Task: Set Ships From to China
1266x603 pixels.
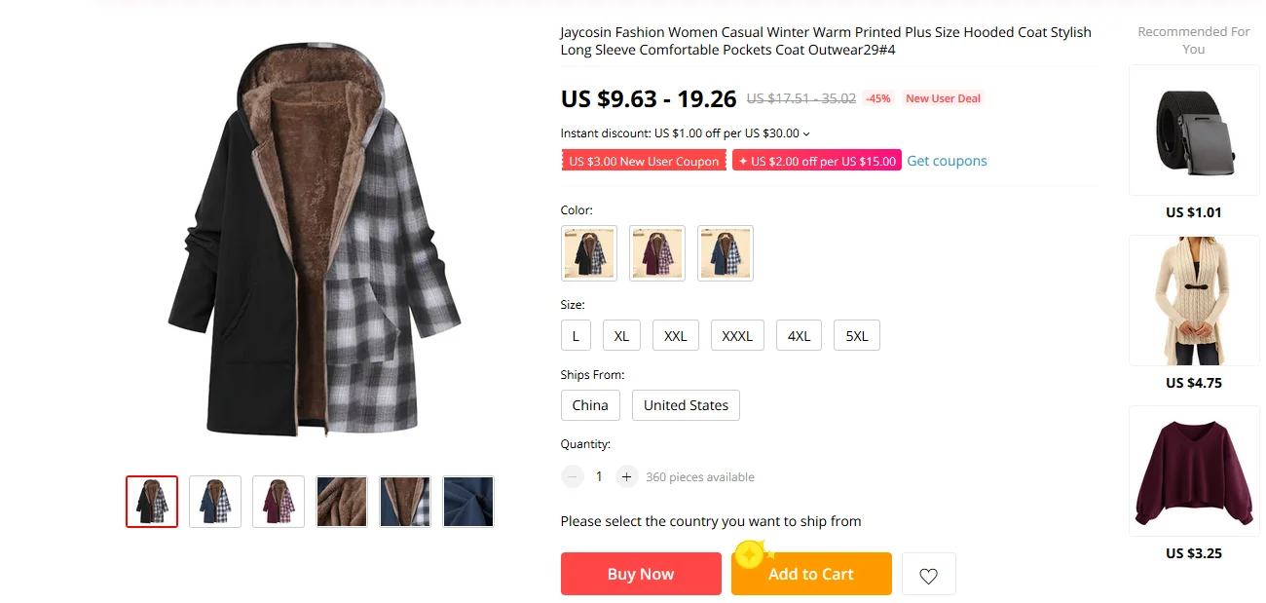Action: (x=590, y=405)
